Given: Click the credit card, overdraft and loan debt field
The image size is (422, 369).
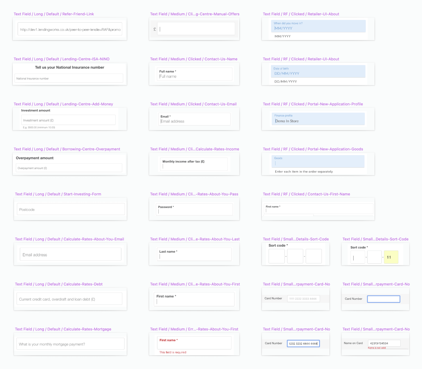Looking at the screenshot, I should [x=69, y=299].
